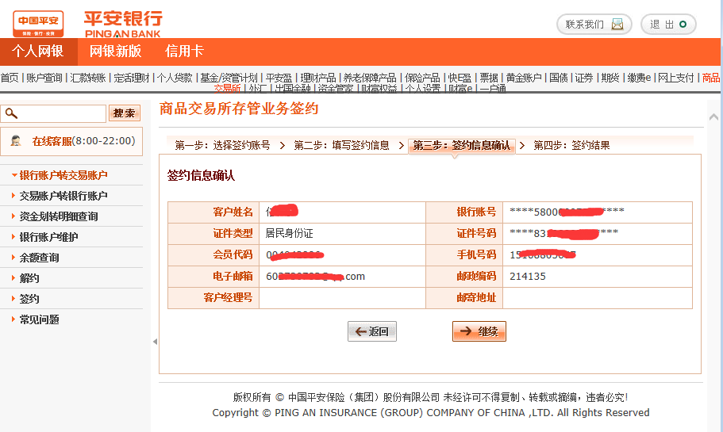Click the 返回 back button
This screenshot has height=432, width=723.
(x=372, y=331)
